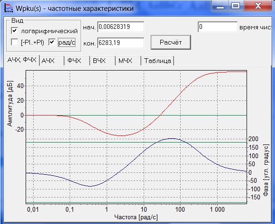Image resolution: width=275 pixels, height=224 pixels.
Task: Select the МЧХ tab
Action: 128,61
